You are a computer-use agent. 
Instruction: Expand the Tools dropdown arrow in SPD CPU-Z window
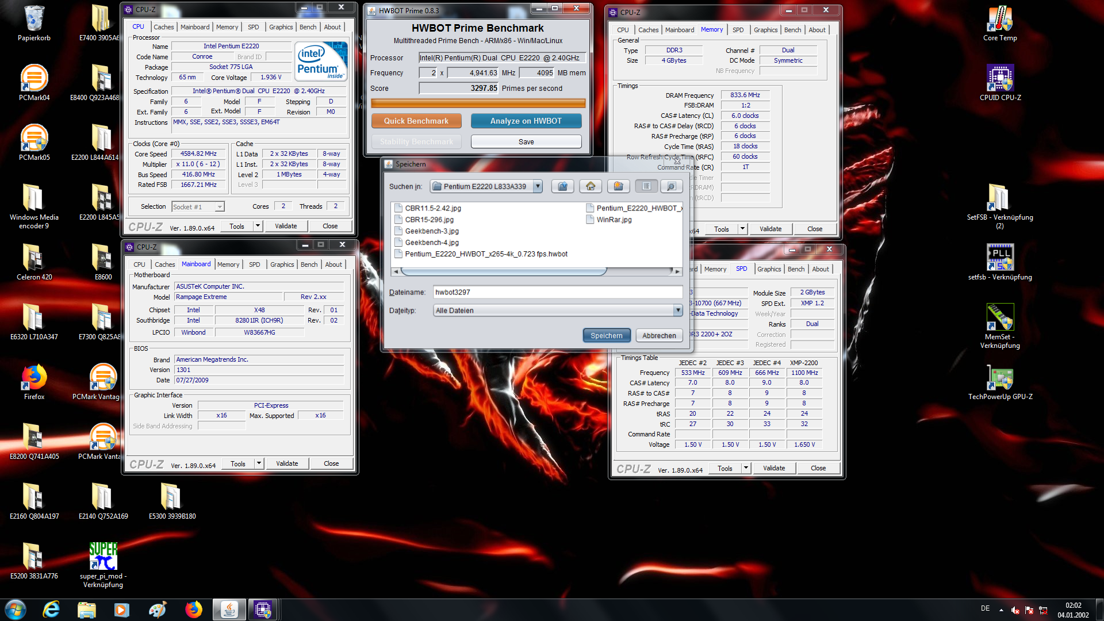click(x=746, y=468)
